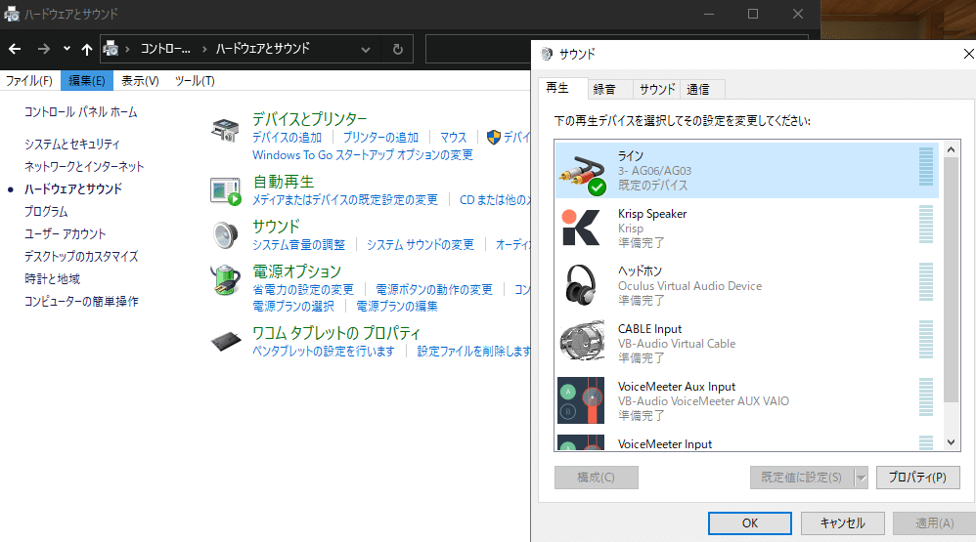Open the 編集(E) menu
Screen dimensions: 976x542
click(86, 81)
